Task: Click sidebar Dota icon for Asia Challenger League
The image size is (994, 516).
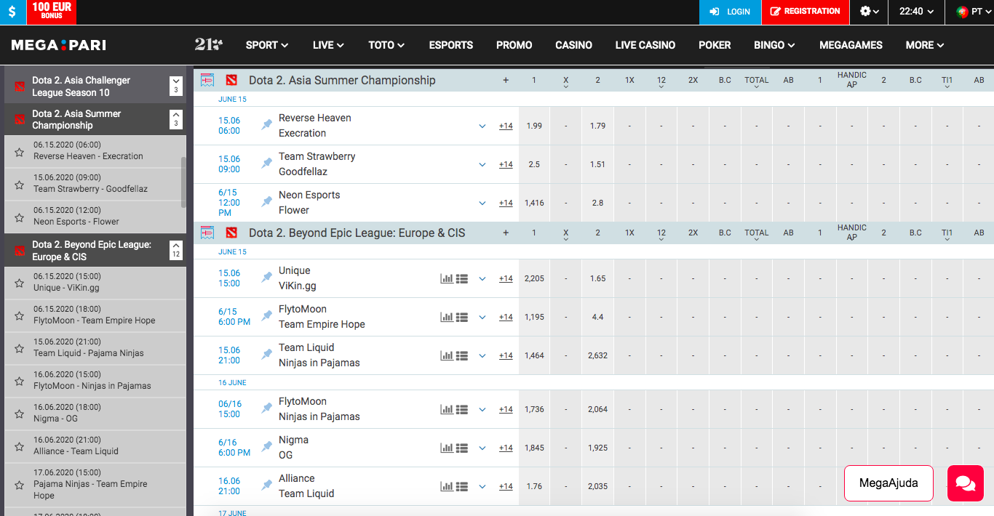Action: pyautogui.click(x=20, y=86)
